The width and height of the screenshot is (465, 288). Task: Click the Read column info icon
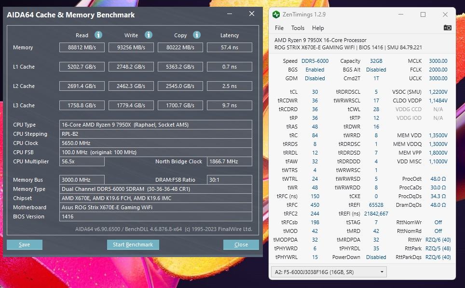(x=98, y=35)
